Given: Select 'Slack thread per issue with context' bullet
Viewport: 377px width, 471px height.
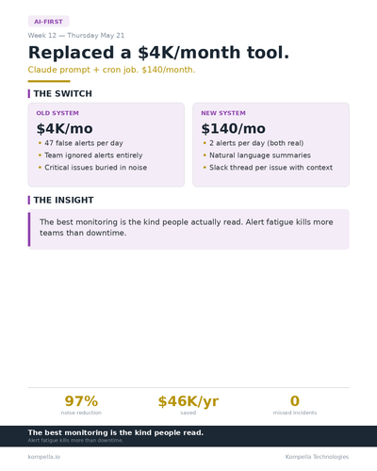Looking at the screenshot, I should tap(270, 168).
